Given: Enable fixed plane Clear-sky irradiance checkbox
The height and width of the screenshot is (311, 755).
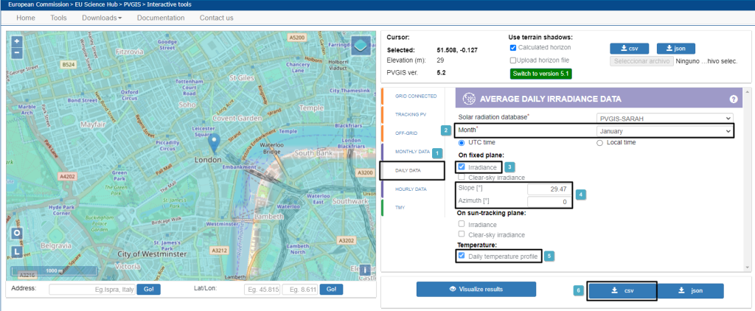Looking at the screenshot, I should [462, 178].
